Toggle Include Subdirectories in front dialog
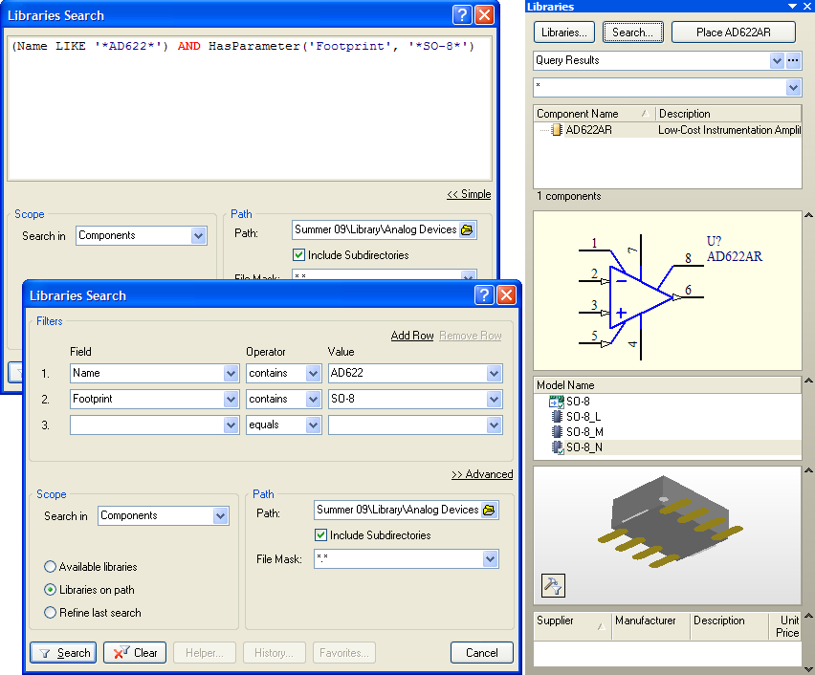This screenshot has width=815, height=675. (321, 535)
